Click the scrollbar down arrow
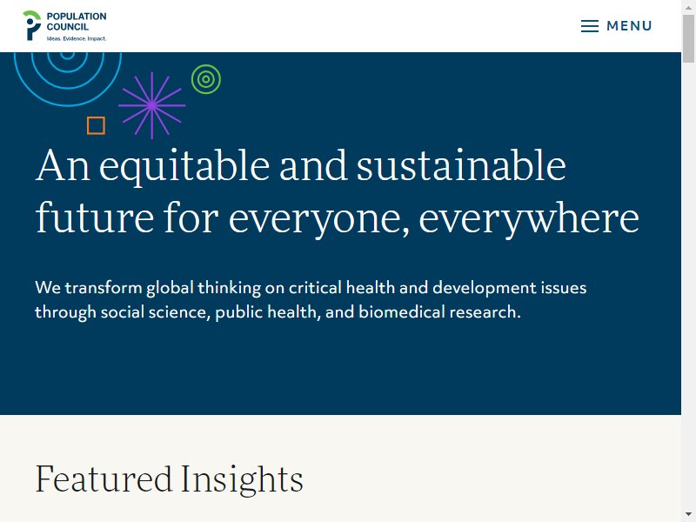 pyautogui.click(x=688, y=514)
